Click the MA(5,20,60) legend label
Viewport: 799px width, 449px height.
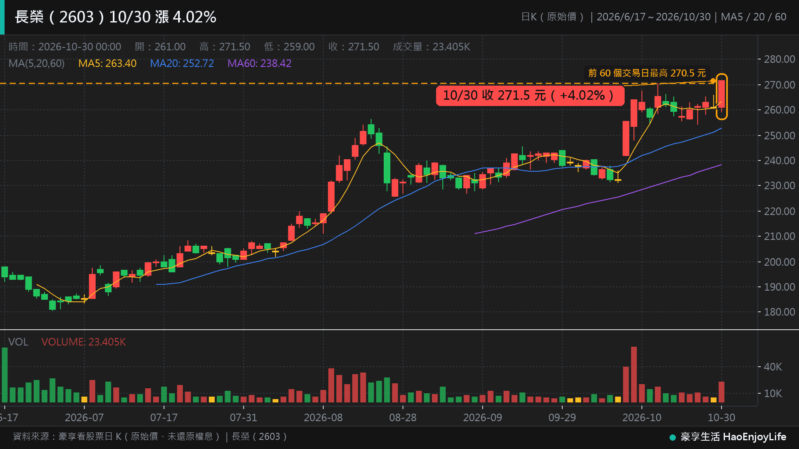(x=37, y=64)
